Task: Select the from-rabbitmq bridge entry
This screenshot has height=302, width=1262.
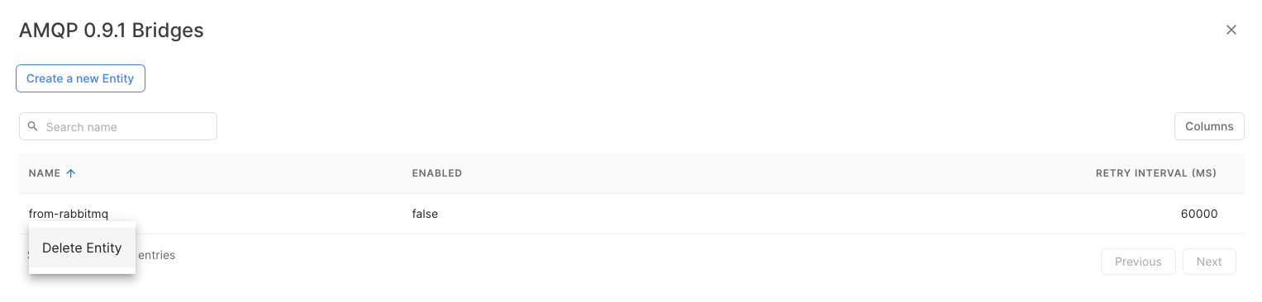Action: (69, 214)
